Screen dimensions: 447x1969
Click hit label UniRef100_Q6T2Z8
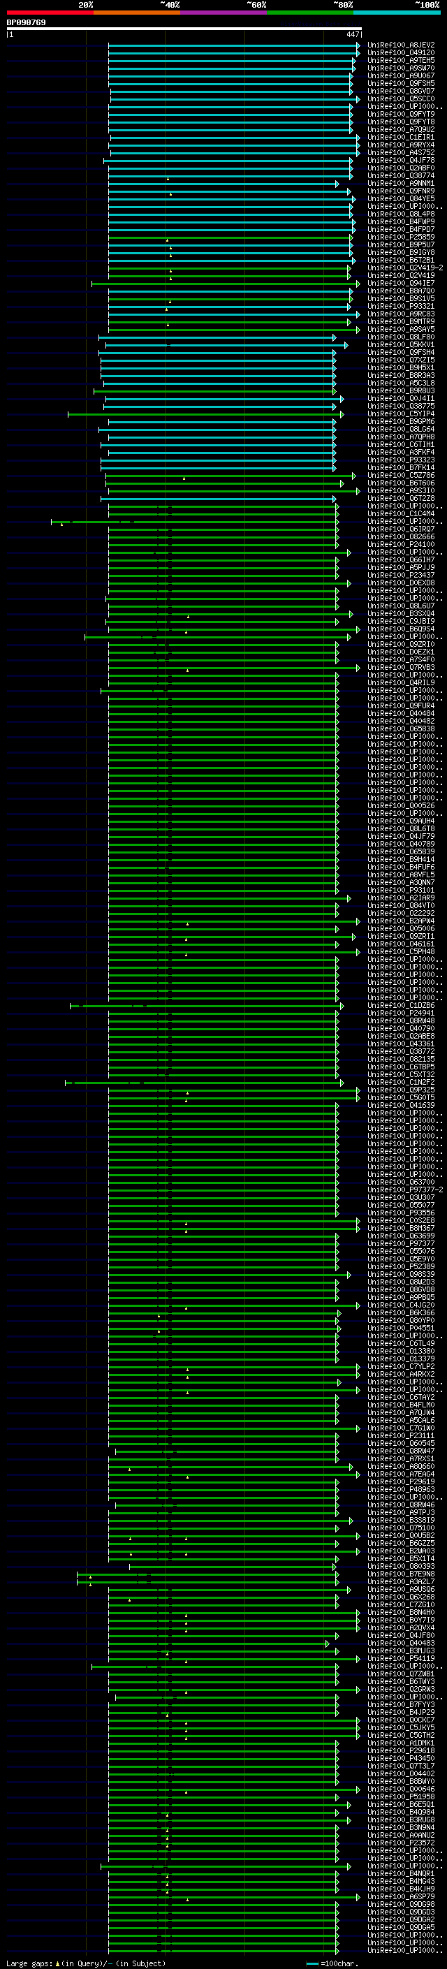(401, 499)
